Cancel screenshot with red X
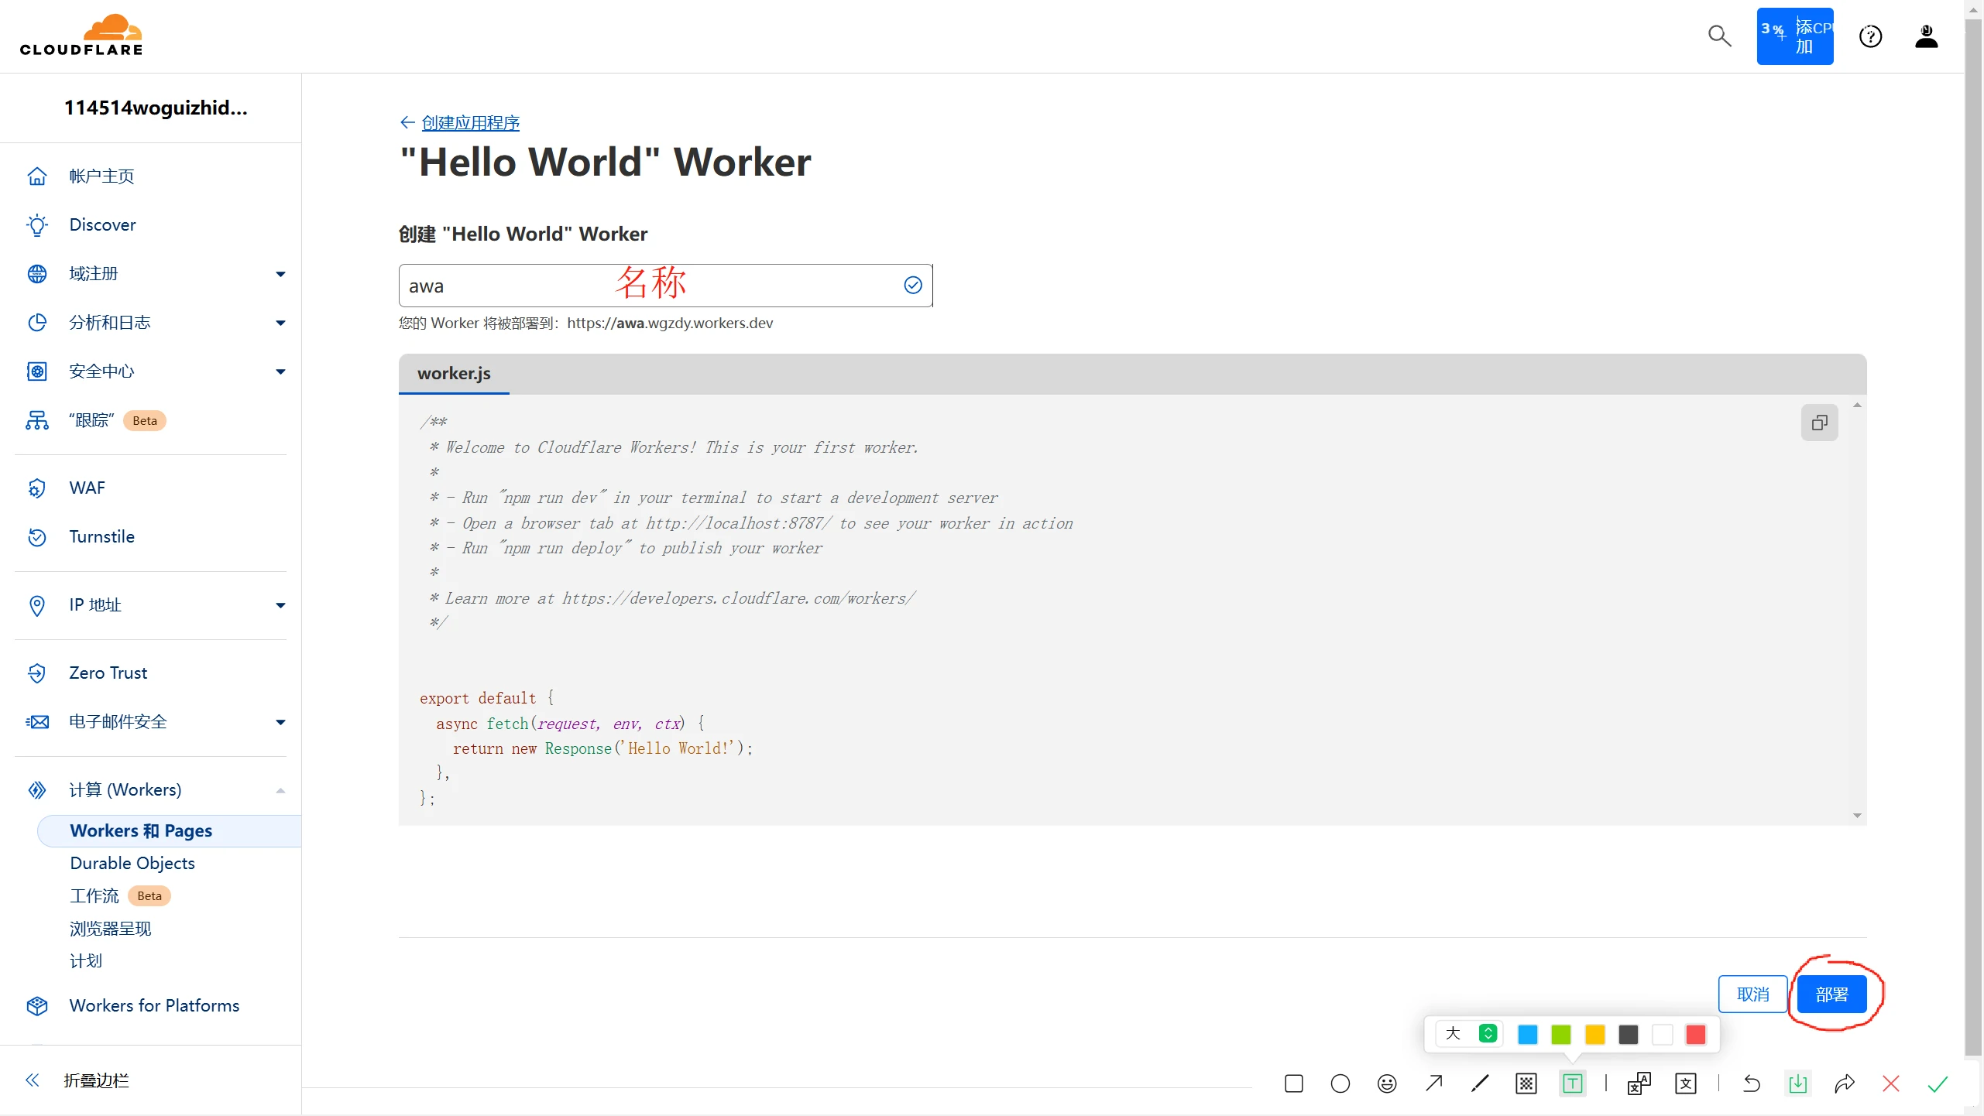Screen dimensions: 1984x1116 pos(1891,1083)
